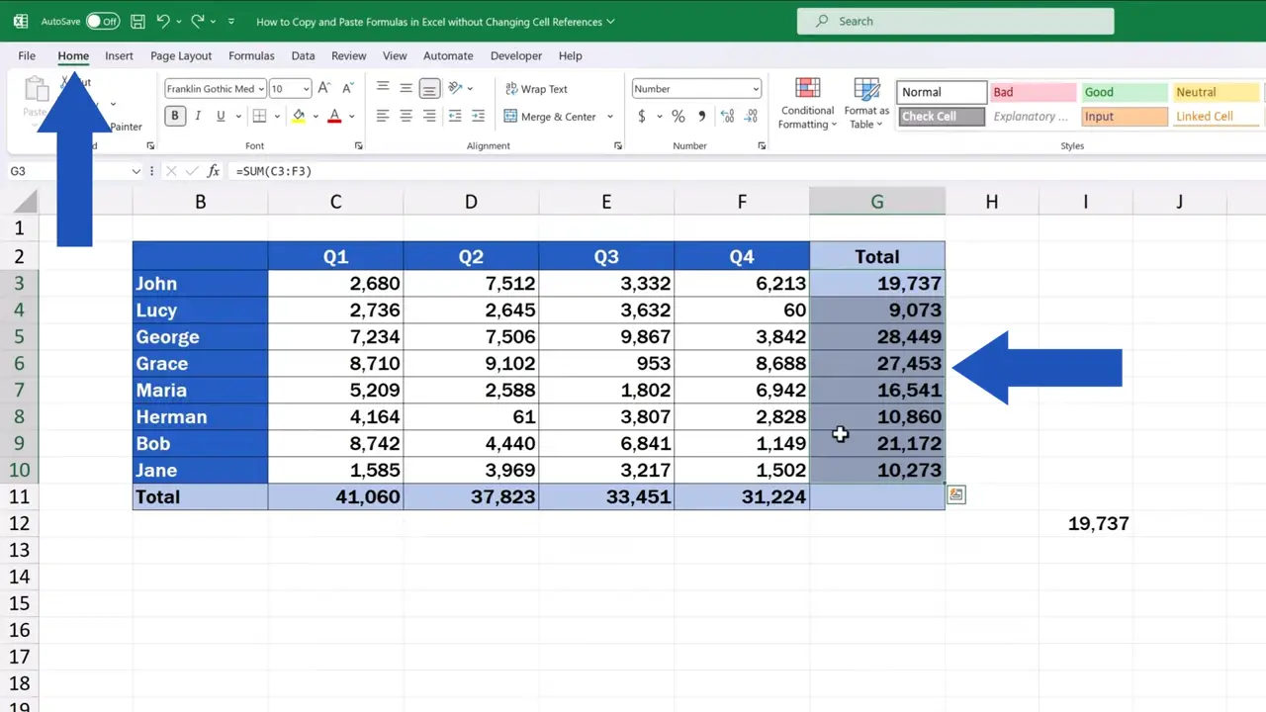Toggle Italic formatting button

click(x=198, y=117)
